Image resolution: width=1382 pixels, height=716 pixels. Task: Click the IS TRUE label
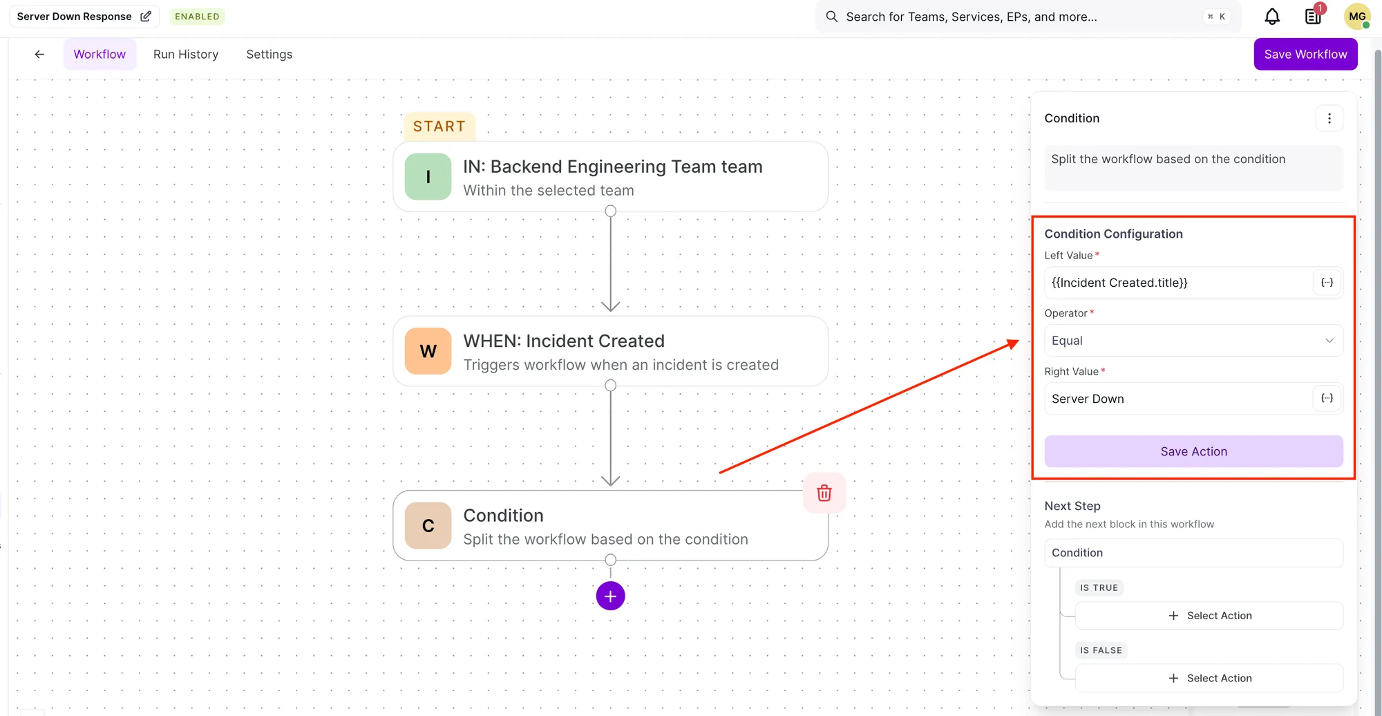(1099, 587)
